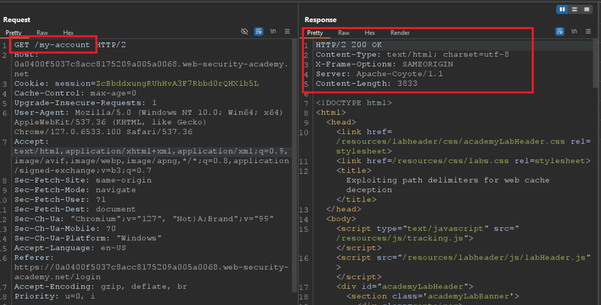Toggle show non-printable chars \n in Request panel
The width and height of the screenshot is (601, 305).
(x=273, y=31)
